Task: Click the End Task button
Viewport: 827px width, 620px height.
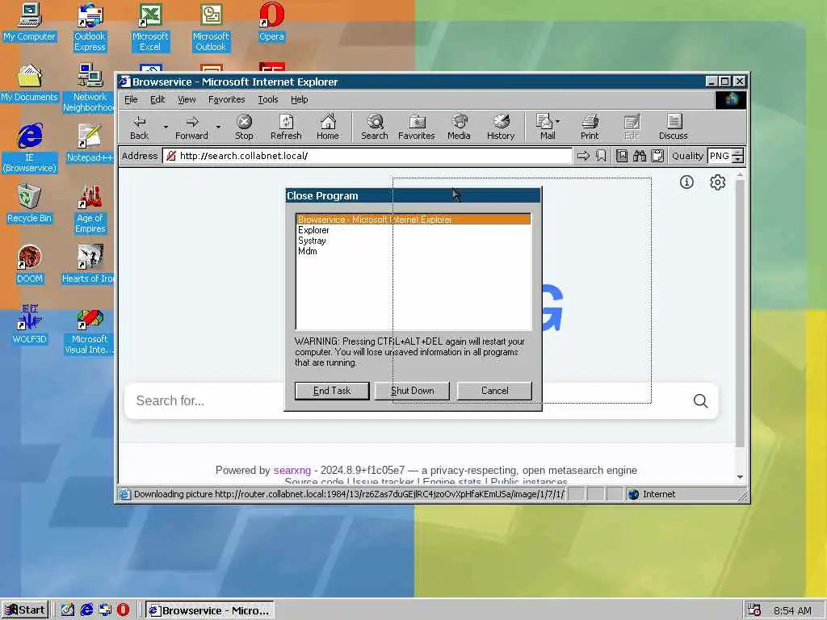Action: tap(332, 391)
